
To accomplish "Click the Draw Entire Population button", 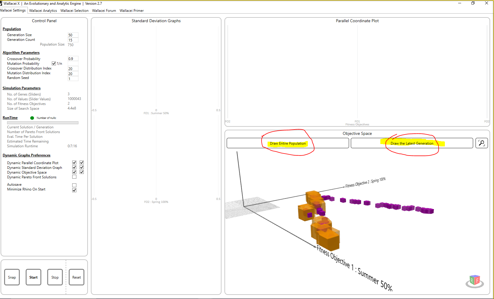I will 288,143.
